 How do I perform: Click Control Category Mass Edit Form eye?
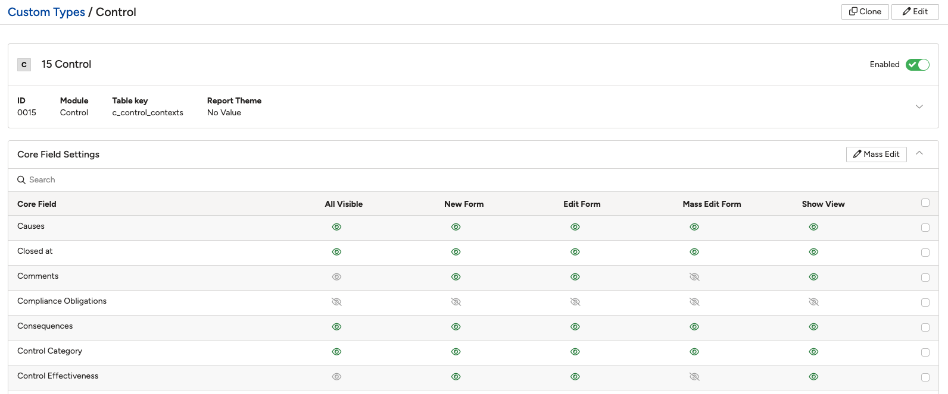[x=694, y=352]
